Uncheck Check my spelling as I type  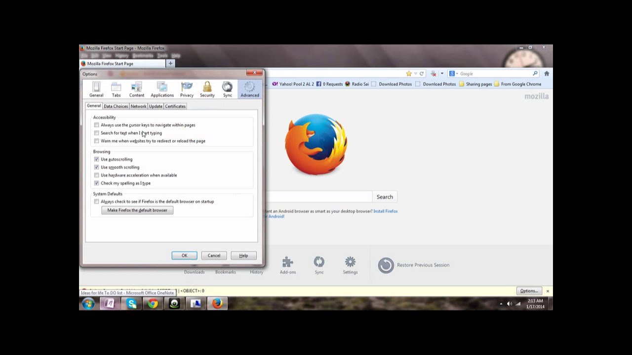pos(96,183)
